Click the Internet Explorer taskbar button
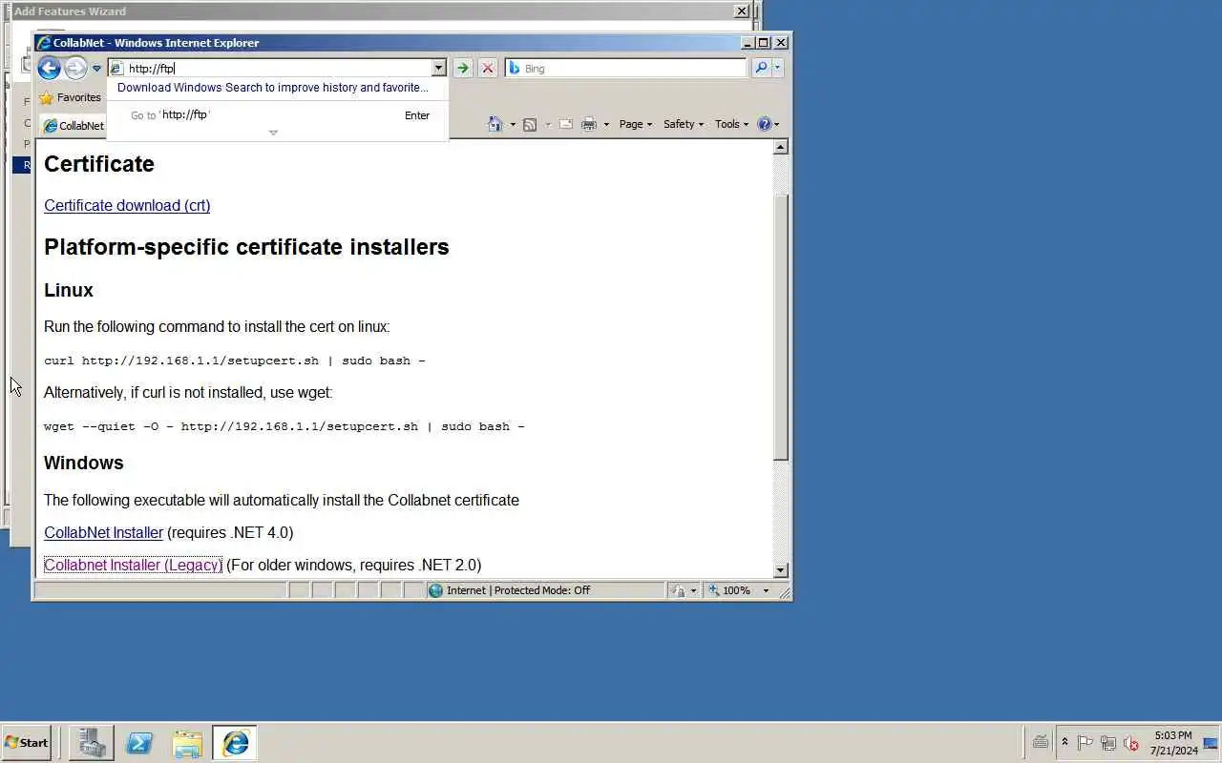 tap(235, 742)
